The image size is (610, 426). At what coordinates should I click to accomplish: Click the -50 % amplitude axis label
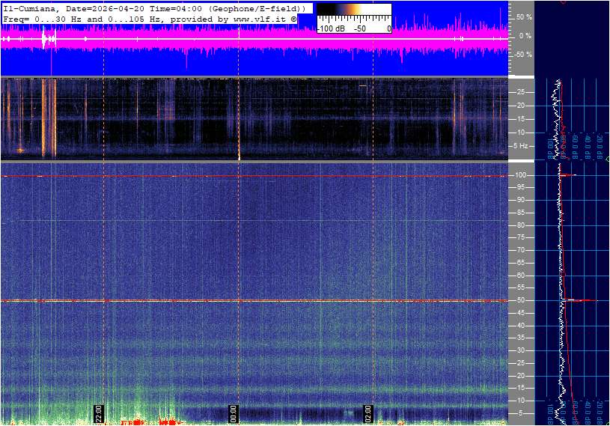(x=522, y=55)
